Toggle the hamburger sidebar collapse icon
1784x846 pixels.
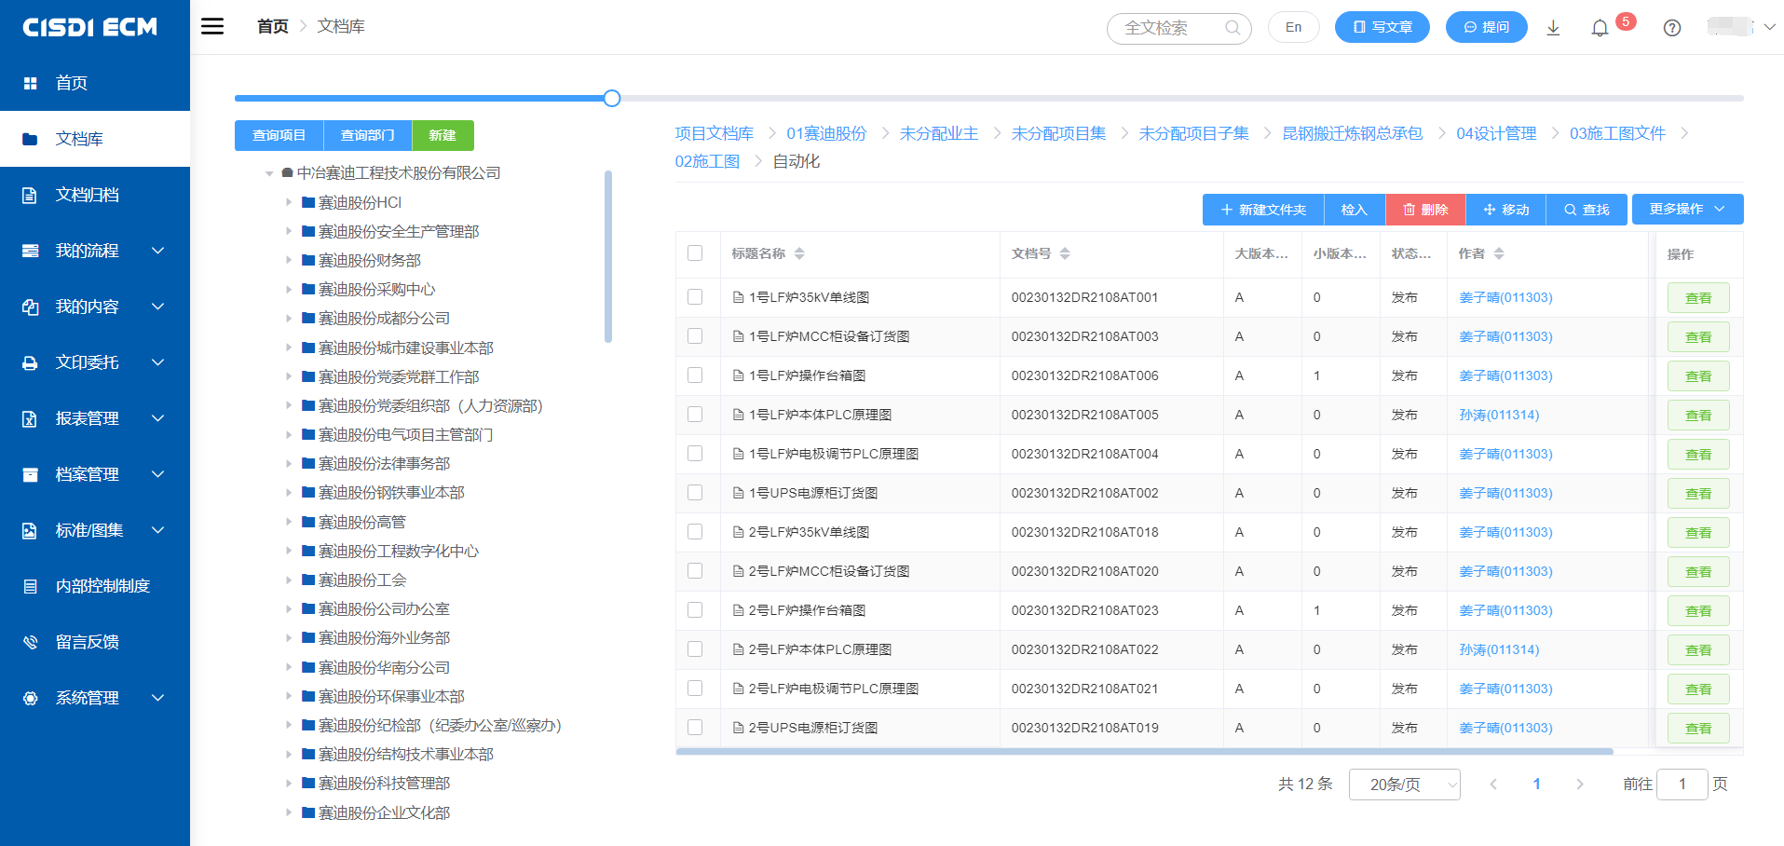pos(212,26)
